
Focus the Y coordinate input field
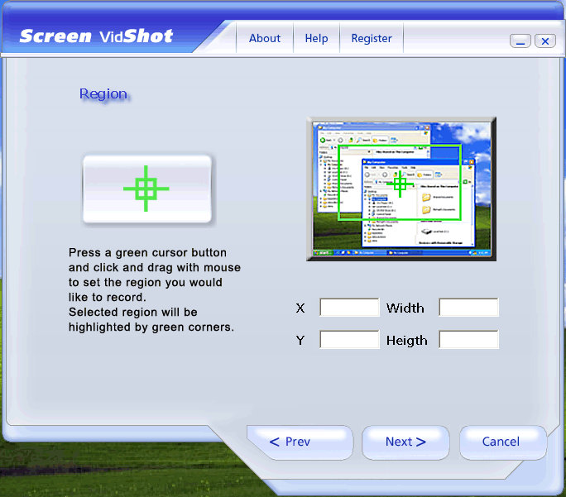[x=349, y=339]
